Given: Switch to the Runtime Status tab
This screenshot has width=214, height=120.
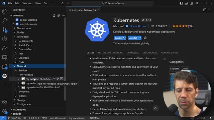Looking at the screenshot, I should click(170, 53).
